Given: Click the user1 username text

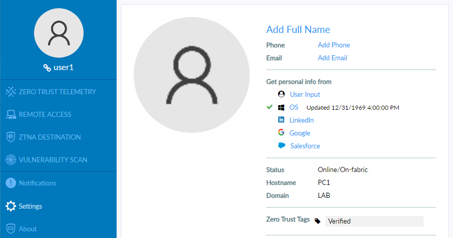Looking at the screenshot, I should (63, 67).
